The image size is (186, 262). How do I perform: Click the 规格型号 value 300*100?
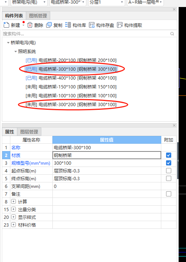point(107,163)
